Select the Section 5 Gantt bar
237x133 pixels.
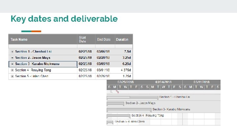[110, 122]
